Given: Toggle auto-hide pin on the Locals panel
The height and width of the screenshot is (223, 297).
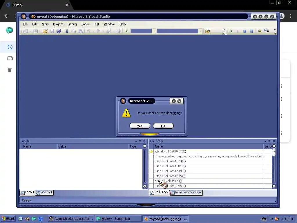Looking at the screenshot, I should click(x=140, y=141).
